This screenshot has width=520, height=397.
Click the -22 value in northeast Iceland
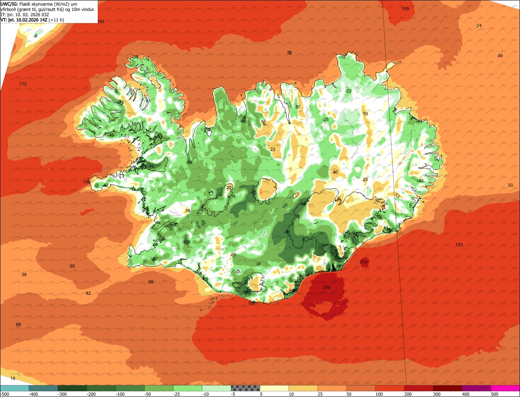pyautogui.click(x=348, y=91)
